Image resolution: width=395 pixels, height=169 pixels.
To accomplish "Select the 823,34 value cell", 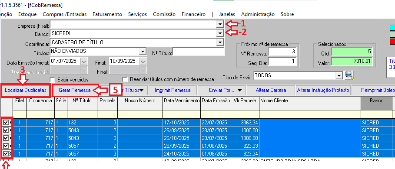I will (245, 154).
